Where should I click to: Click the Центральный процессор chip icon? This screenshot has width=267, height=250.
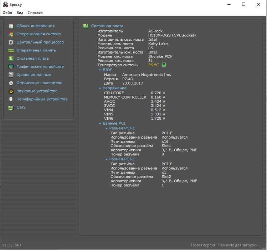point(11,42)
